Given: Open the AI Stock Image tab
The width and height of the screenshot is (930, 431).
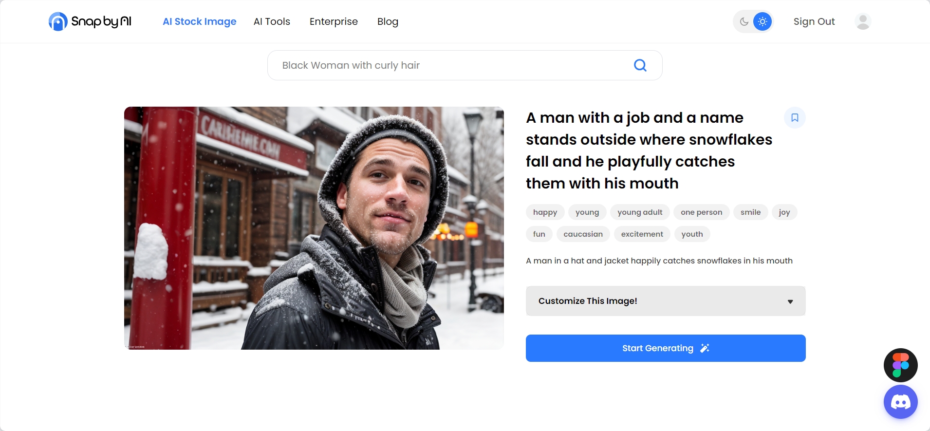Looking at the screenshot, I should (x=200, y=21).
